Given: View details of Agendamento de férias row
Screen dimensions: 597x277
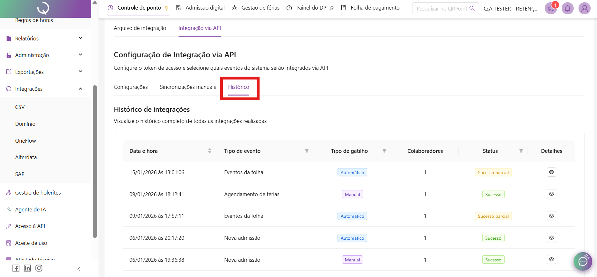Looking at the screenshot, I should tap(551, 194).
